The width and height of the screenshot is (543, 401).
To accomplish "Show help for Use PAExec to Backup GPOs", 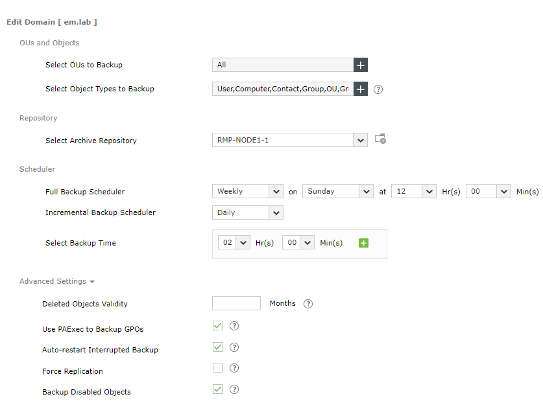I will pos(234,326).
